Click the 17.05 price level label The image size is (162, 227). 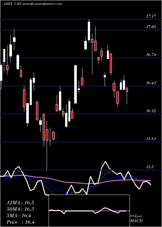click(151, 27)
